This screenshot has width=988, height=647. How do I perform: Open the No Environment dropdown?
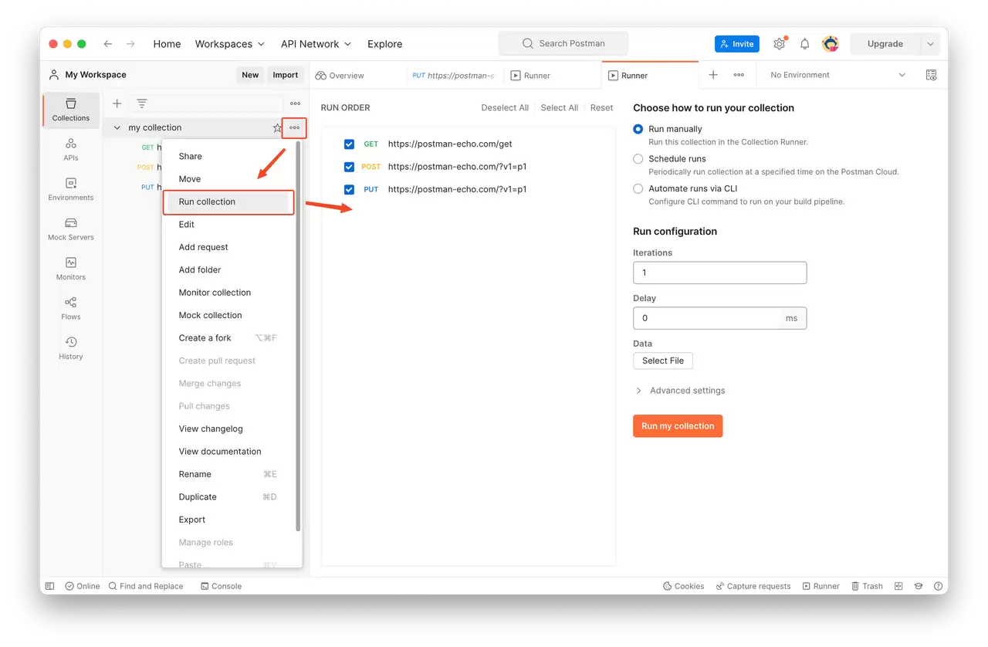coord(837,75)
